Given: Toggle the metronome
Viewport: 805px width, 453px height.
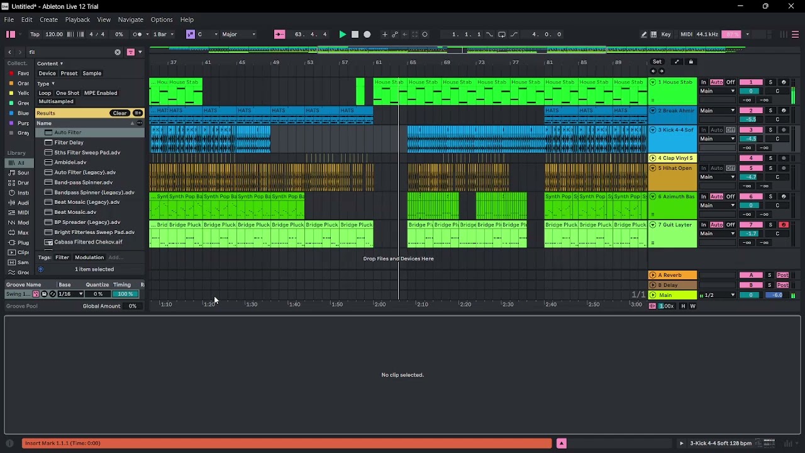Looking at the screenshot, I should tap(138, 35).
